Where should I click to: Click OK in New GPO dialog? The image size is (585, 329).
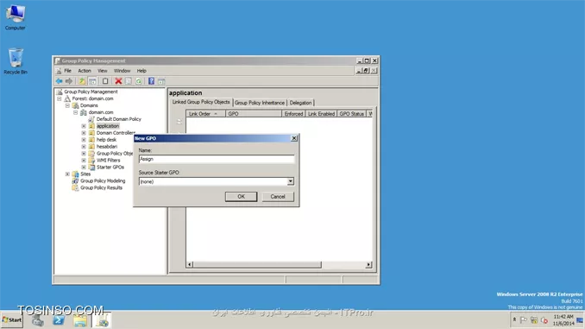click(241, 196)
